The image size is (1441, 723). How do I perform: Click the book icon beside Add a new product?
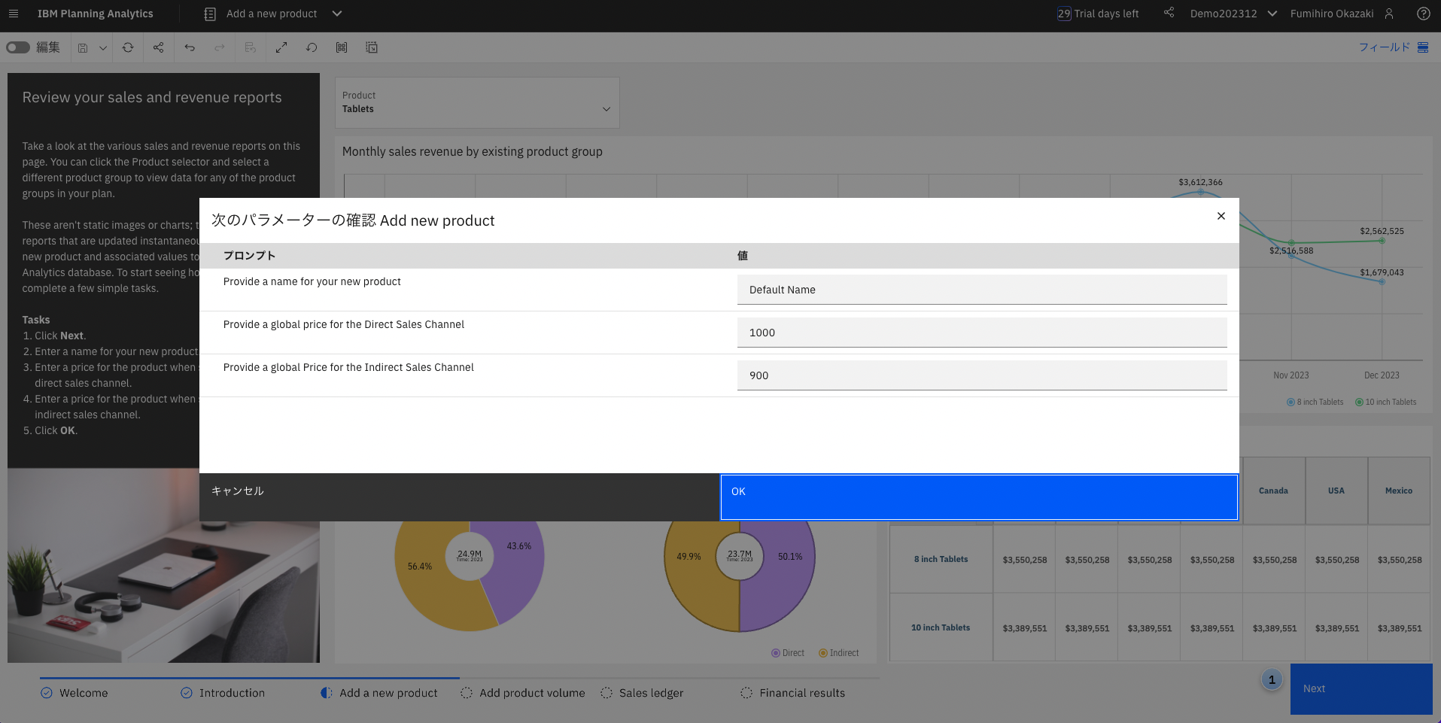pos(210,14)
